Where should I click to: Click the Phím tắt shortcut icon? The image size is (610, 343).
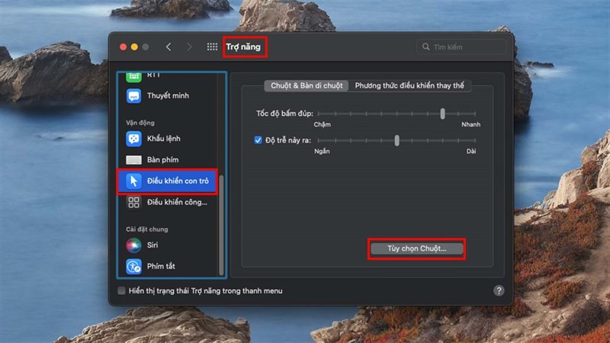[x=134, y=266]
